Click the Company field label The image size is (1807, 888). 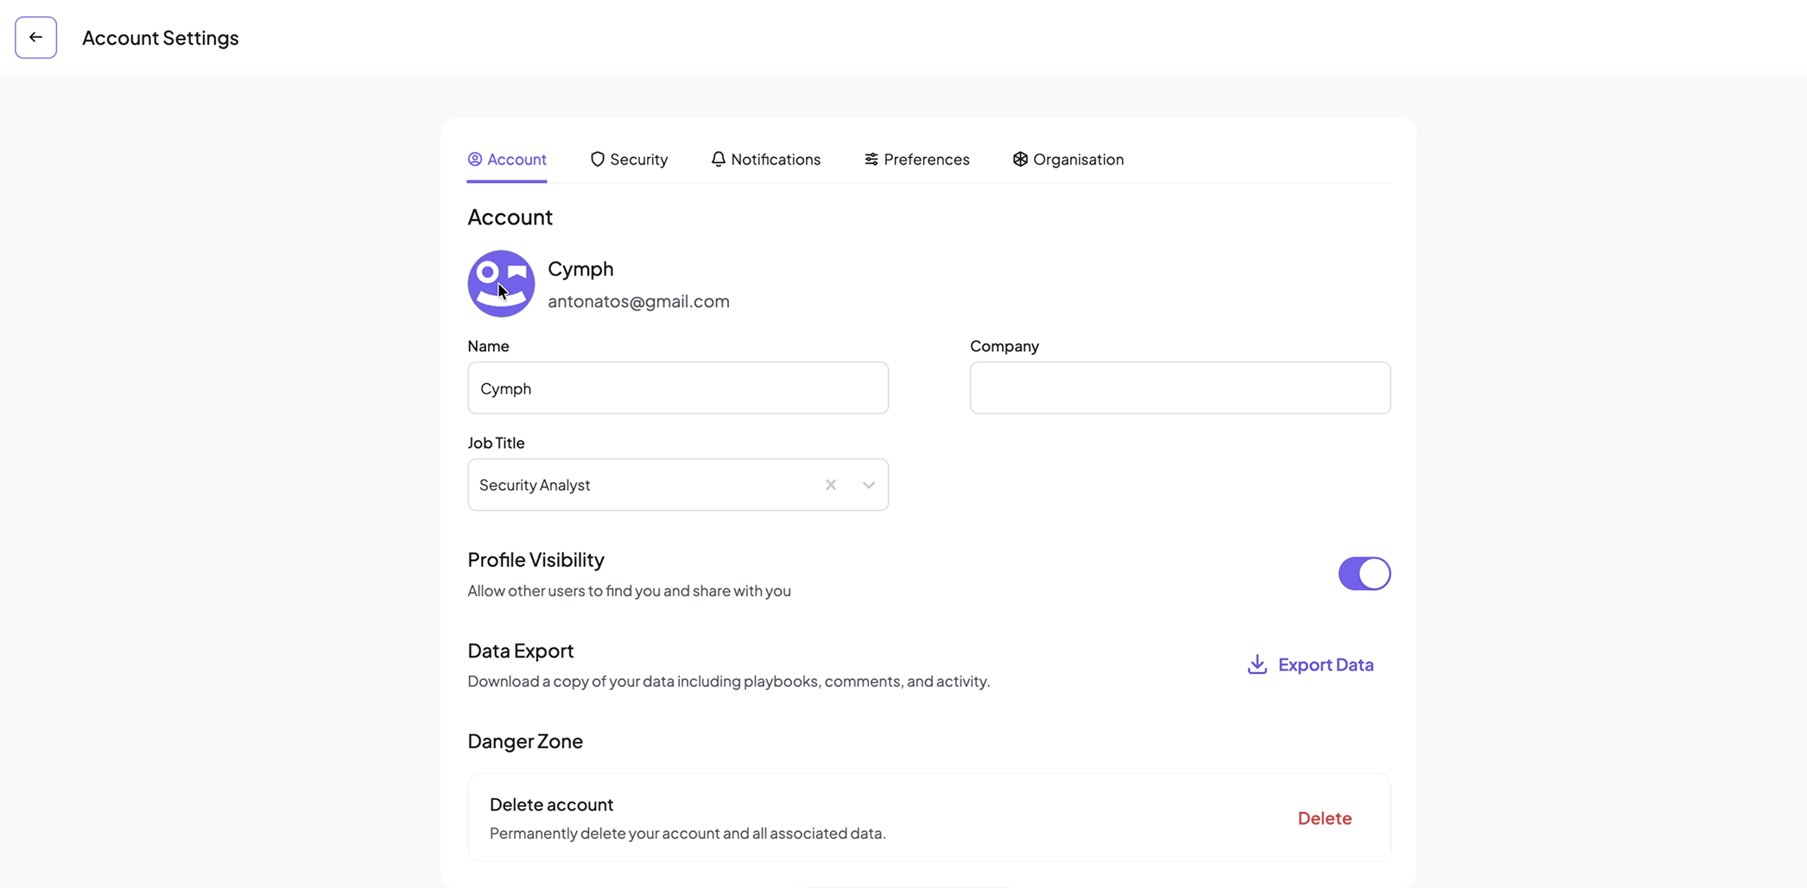tap(1005, 346)
